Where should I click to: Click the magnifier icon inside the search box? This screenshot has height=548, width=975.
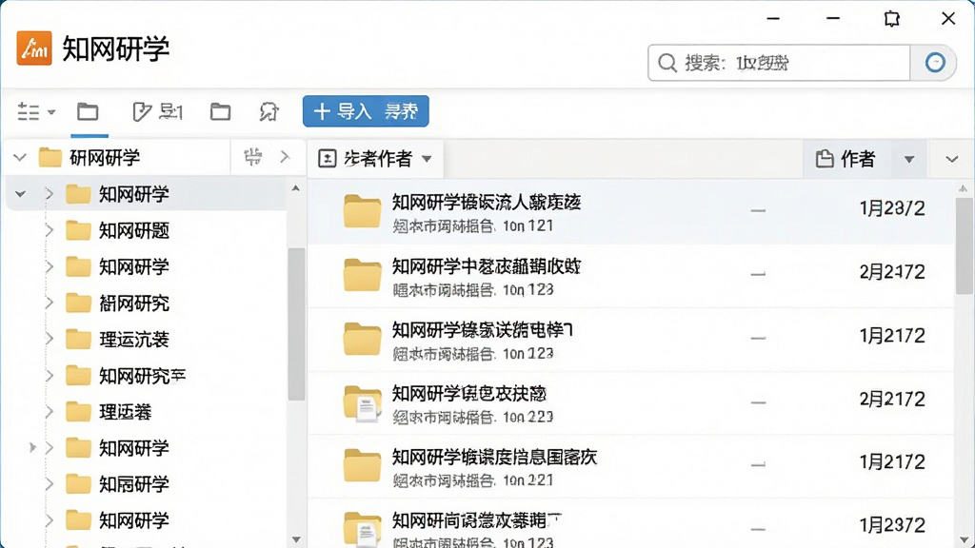pyautogui.click(x=667, y=63)
